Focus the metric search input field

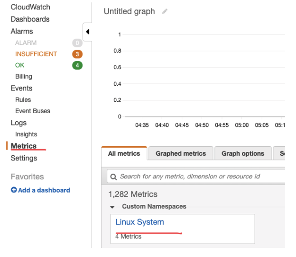click(x=199, y=177)
